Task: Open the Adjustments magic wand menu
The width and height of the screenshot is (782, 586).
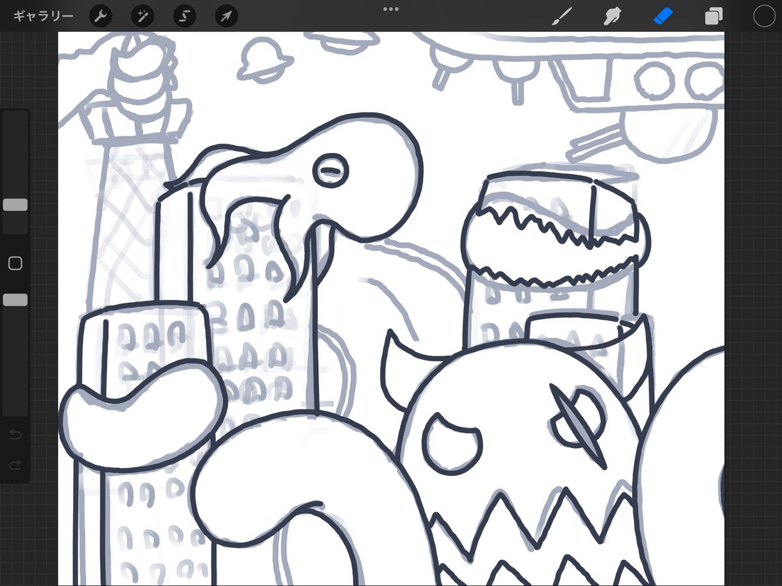Action: pyautogui.click(x=142, y=16)
